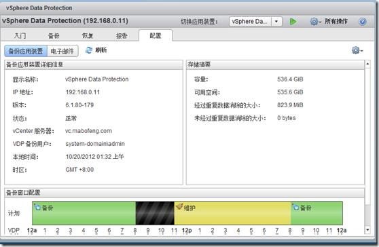The height and width of the screenshot is (247, 379).
Task: Click the yellow 维护 maintenance window block
Action: pyautogui.click(x=232, y=213)
